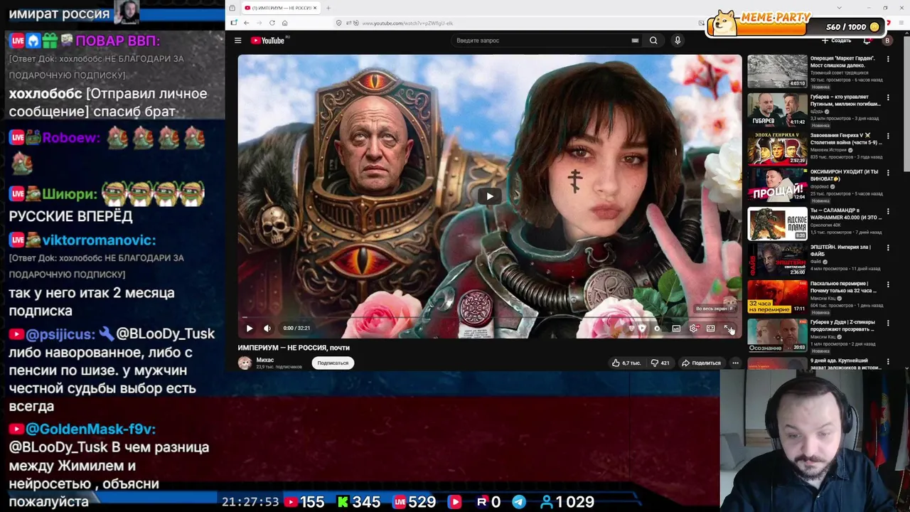Select the ИМПЕРИУМ — НЕ РОССИЯ browser tab
This screenshot has width=910, height=512.
282,8
